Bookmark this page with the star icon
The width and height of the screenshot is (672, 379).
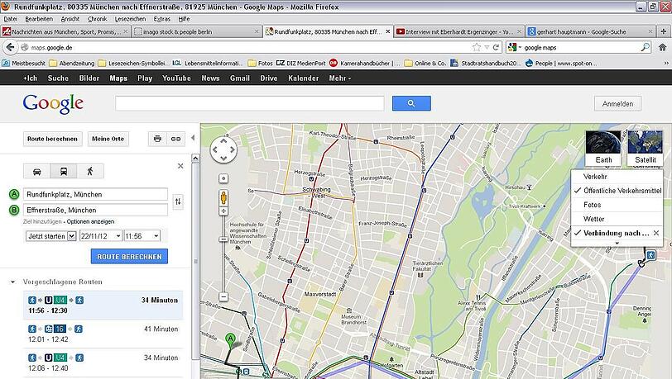pos(476,48)
